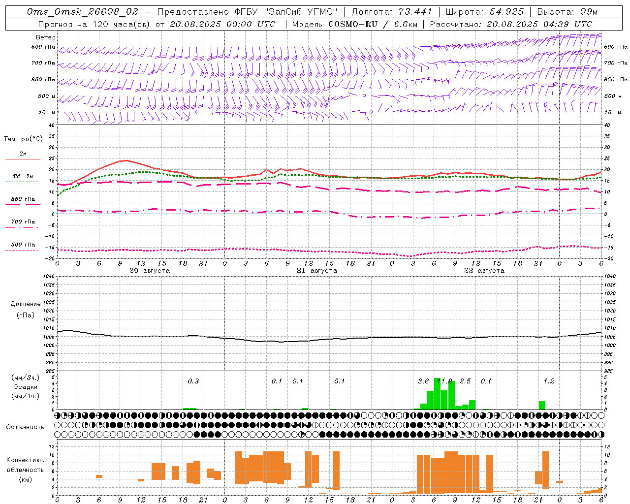Image resolution: width=630 pixels, height=504 pixels.
Task: Select the 1.2 precipitation total
Action: coord(549,381)
